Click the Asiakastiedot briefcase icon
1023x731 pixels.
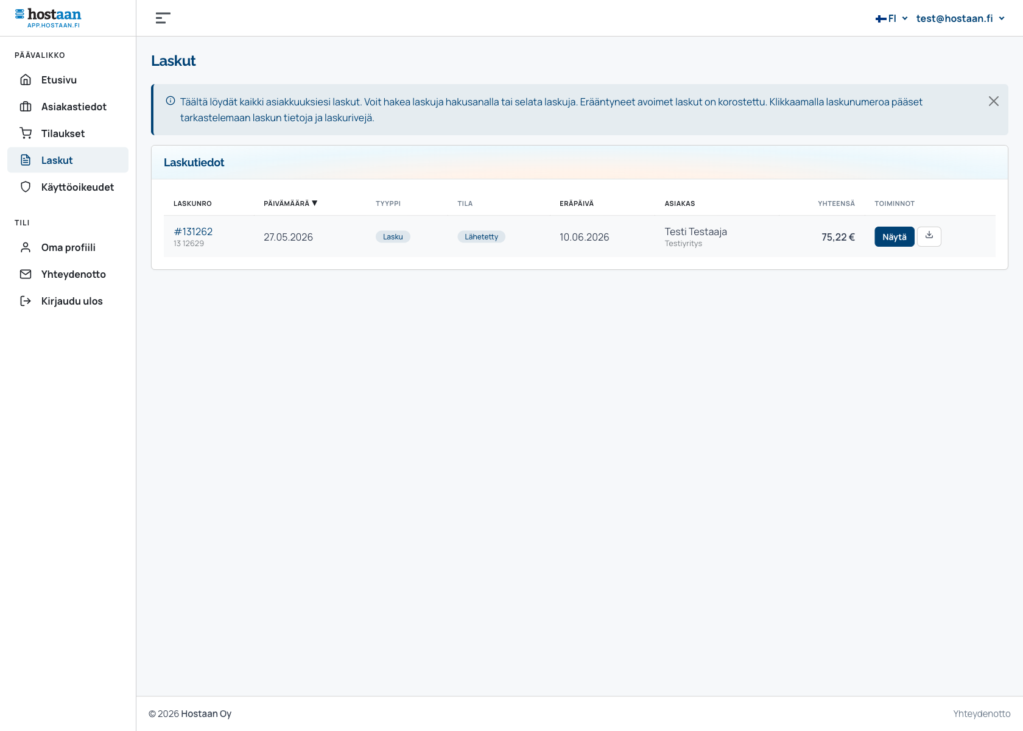(26, 107)
